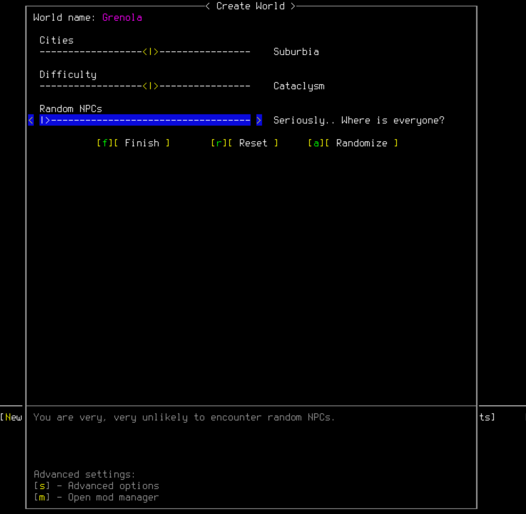
Task: Click the Cataclysm difficulty value
Action: click(x=299, y=86)
